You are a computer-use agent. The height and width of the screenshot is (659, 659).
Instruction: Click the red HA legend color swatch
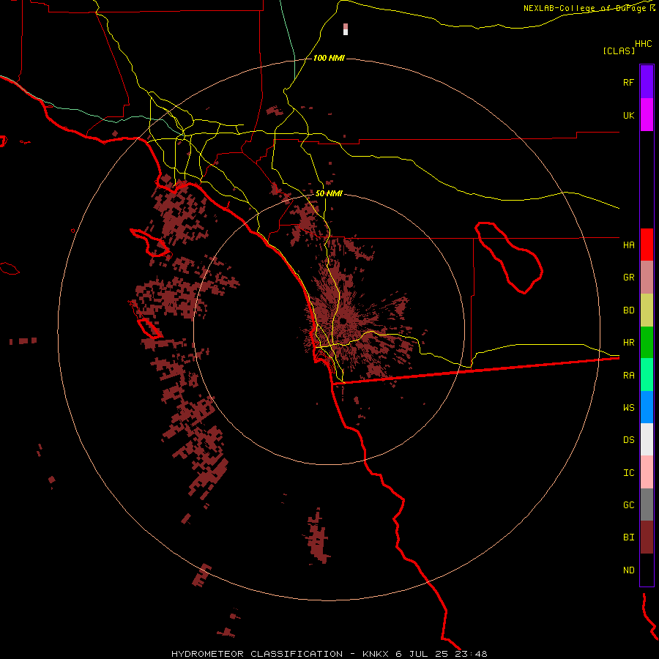(x=647, y=245)
